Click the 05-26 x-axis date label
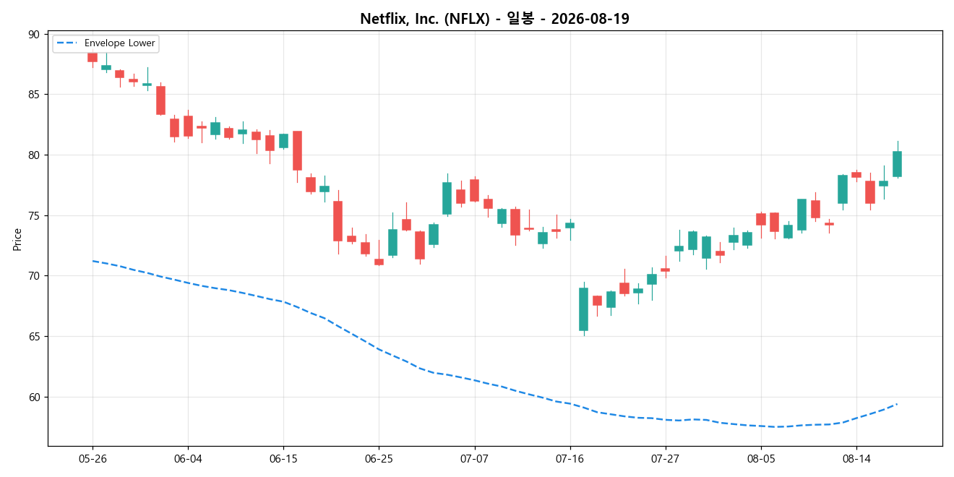Screen dimensions: 954x477 click(93, 458)
